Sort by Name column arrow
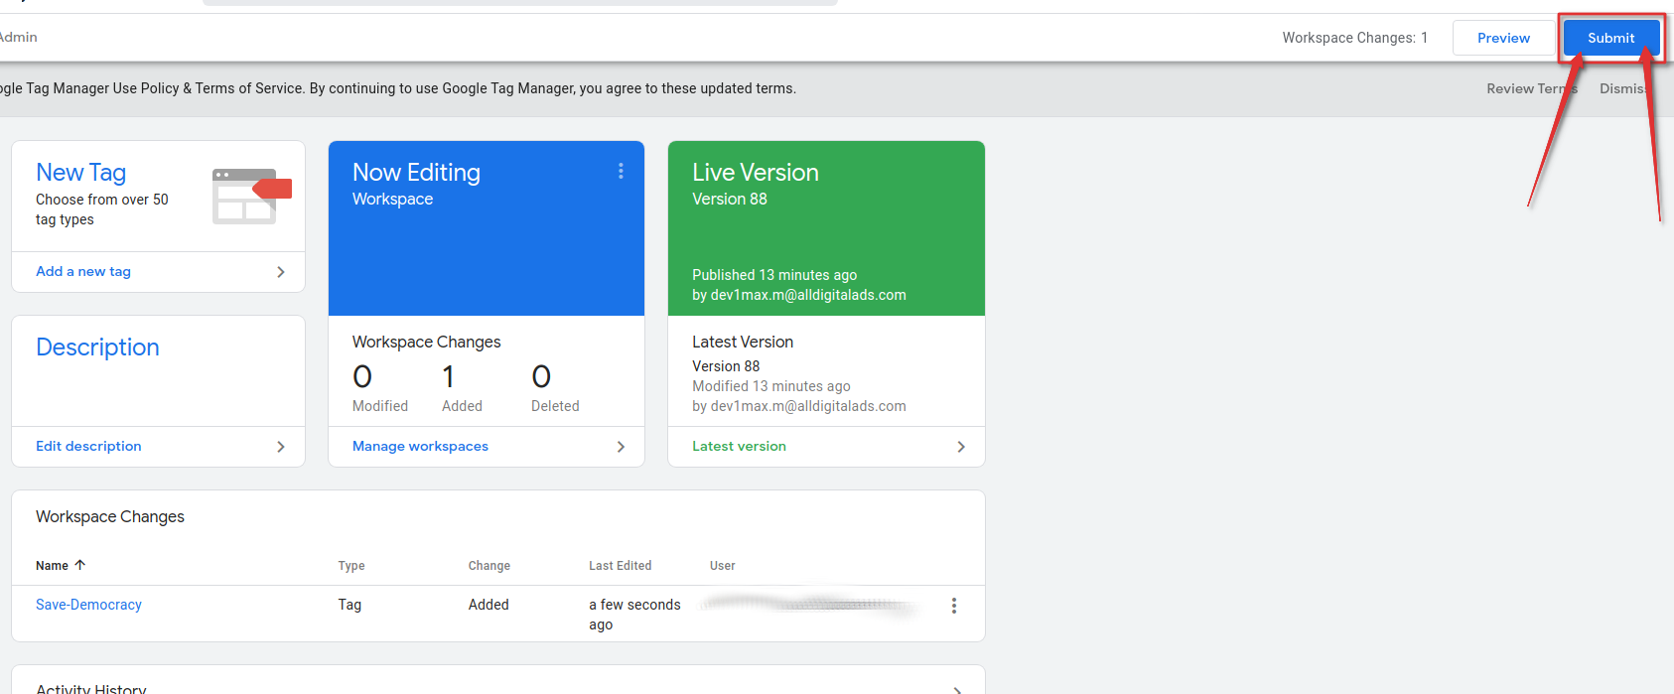Image resolution: width=1674 pixels, height=694 pixels. [x=80, y=565]
